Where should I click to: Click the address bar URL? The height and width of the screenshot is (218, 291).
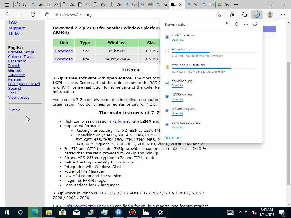(72, 15)
